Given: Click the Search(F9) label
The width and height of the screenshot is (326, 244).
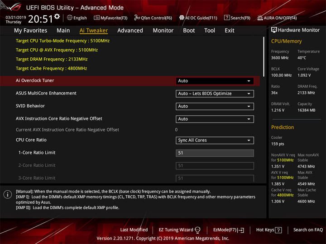Looking at the screenshot, I should (x=240, y=18).
